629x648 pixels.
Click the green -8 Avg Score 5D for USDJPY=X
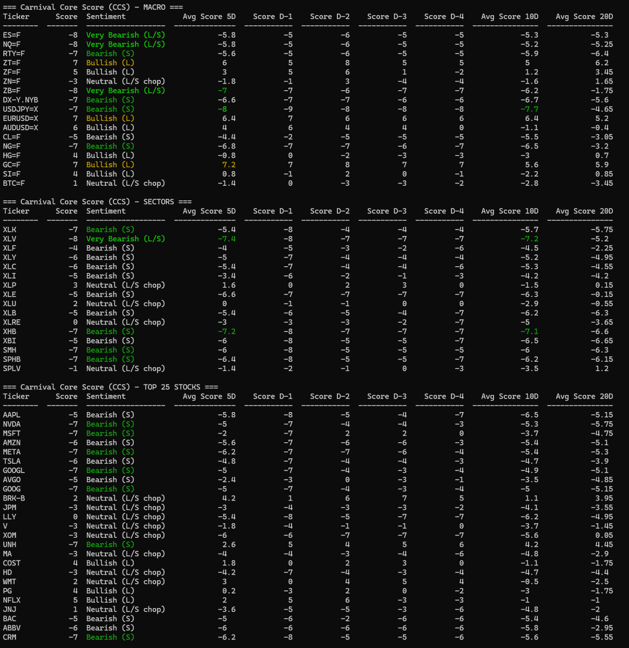point(222,109)
